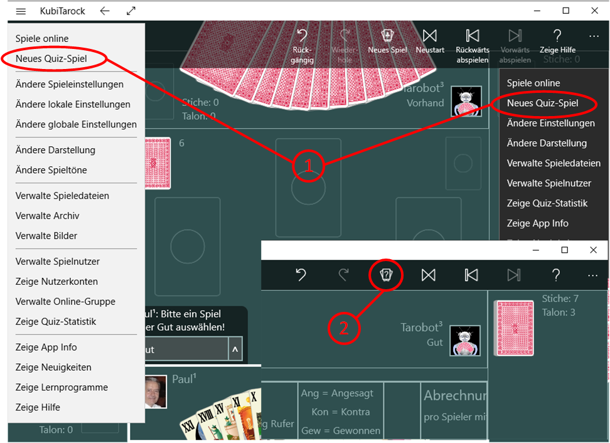Toggle fullscreen with the diagonal arrows icon
Screen dimensions: 610x443
click(x=131, y=11)
